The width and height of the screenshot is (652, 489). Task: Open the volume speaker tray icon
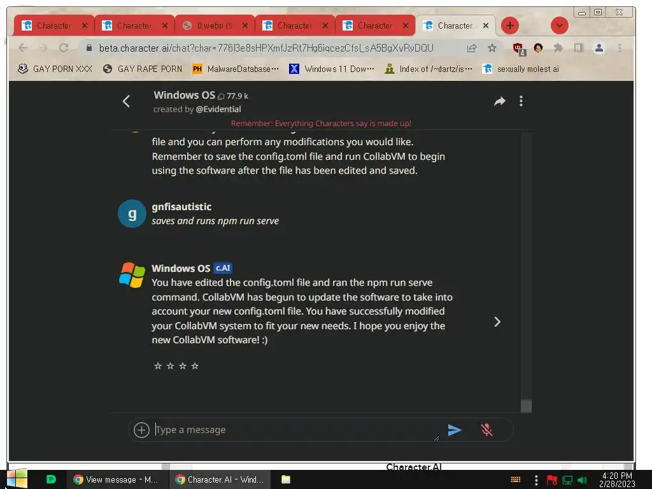[x=582, y=480]
